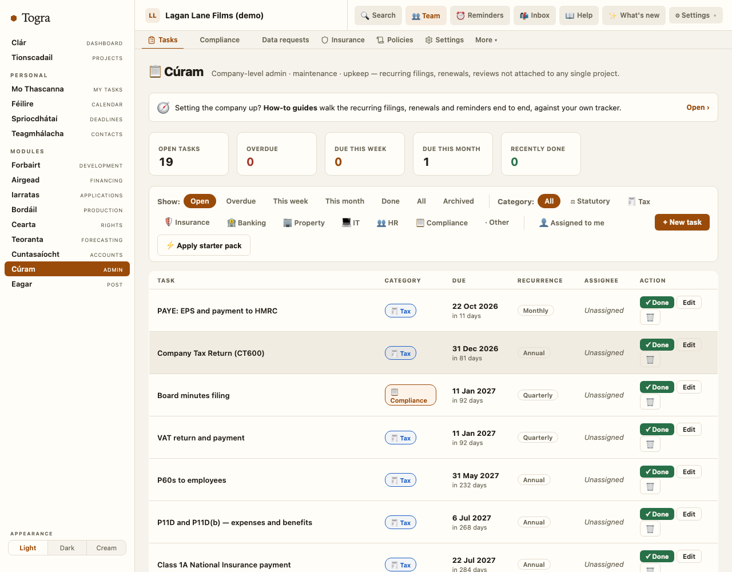The image size is (732, 572).
Task: Open the Data requests tab
Action: pos(285,40)
